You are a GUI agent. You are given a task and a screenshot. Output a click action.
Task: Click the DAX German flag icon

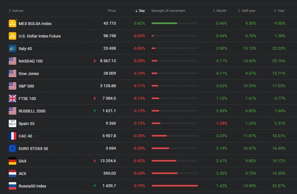click(x=12, y=161)
